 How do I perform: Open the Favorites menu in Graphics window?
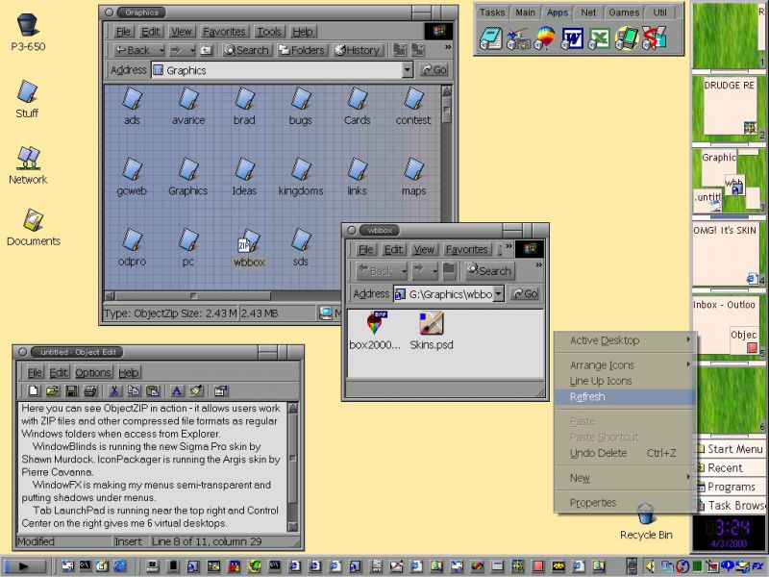click(224, 32)
